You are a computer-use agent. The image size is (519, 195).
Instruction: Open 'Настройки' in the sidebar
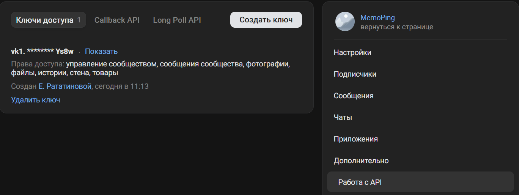pyautogui.click(x=352, y=53)
